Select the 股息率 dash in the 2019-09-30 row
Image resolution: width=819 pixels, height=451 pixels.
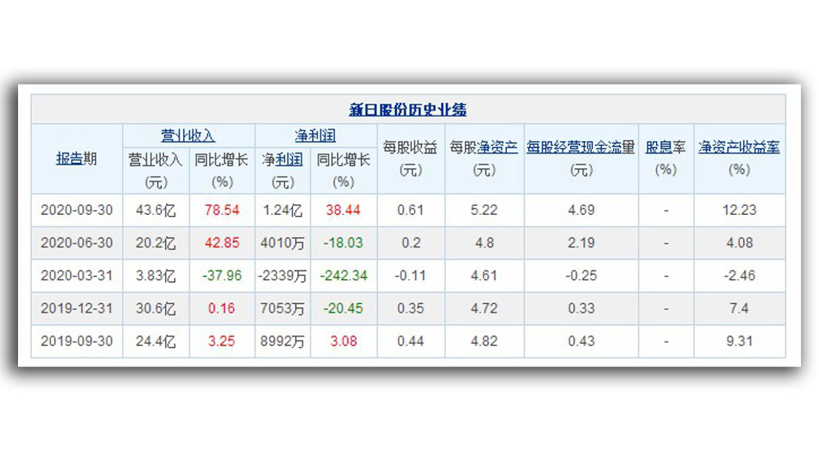click(x=666, y=341)
